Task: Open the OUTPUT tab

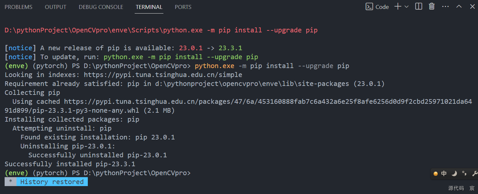Action: [x=55, y=7]
